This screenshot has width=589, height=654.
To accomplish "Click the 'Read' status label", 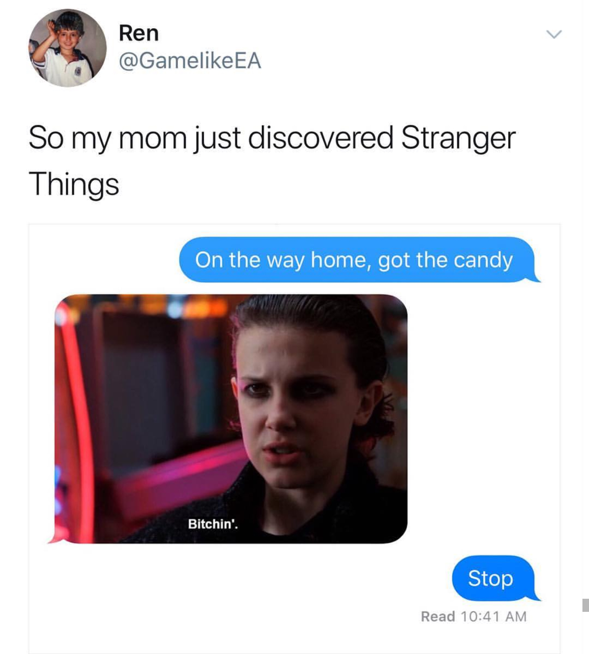I will 438,616.
